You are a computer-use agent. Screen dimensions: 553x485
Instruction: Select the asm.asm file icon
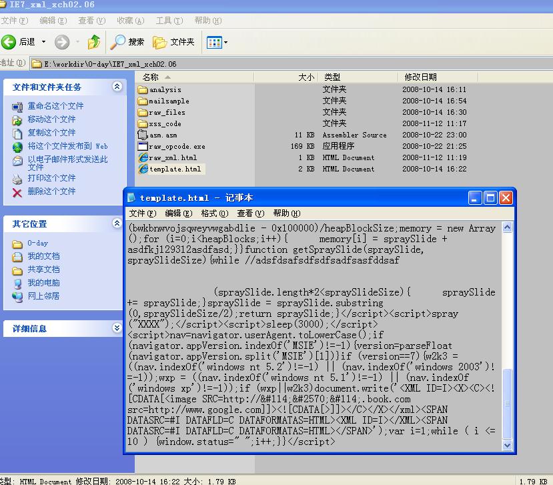coord(143,135)
